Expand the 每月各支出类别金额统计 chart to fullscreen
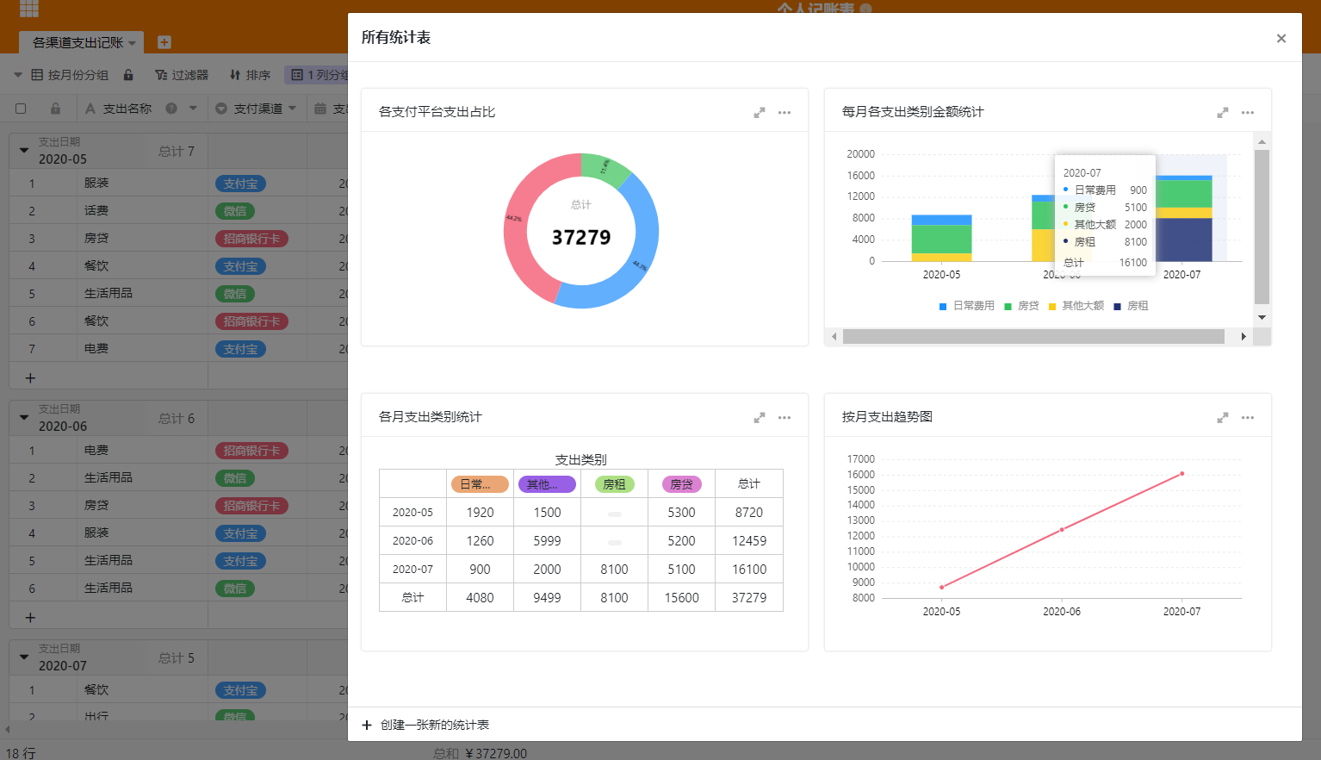 point(1223,113)
